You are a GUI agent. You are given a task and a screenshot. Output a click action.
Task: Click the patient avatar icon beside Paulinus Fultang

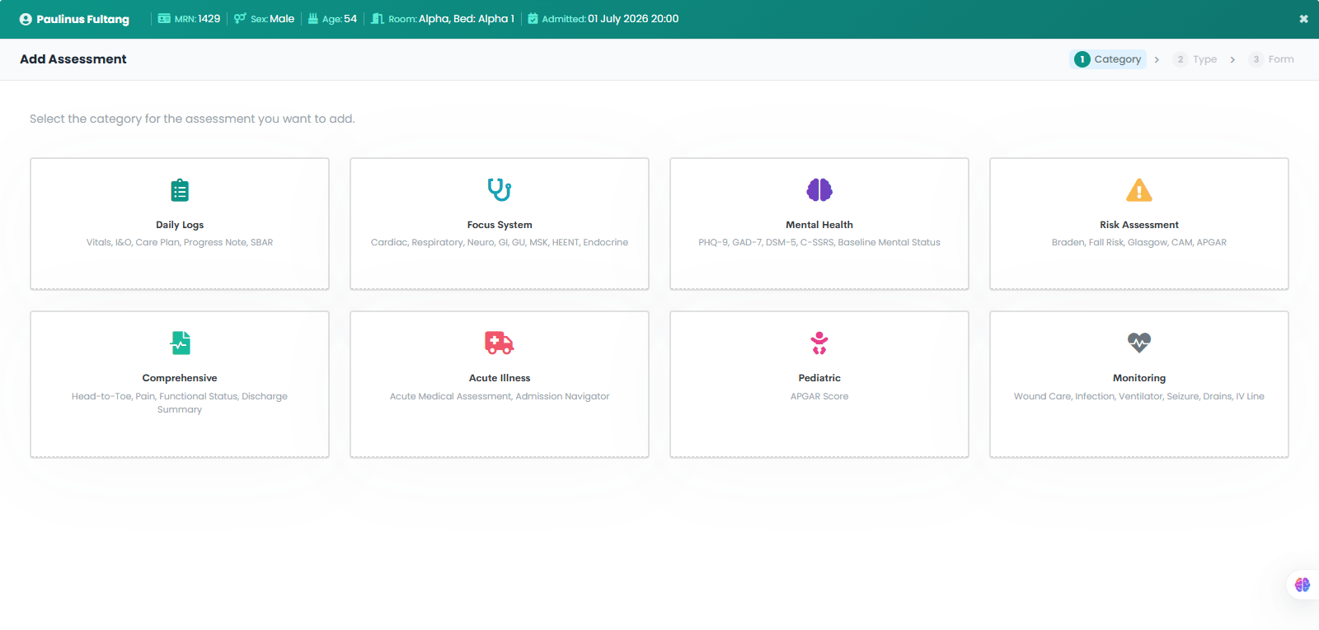26,19
